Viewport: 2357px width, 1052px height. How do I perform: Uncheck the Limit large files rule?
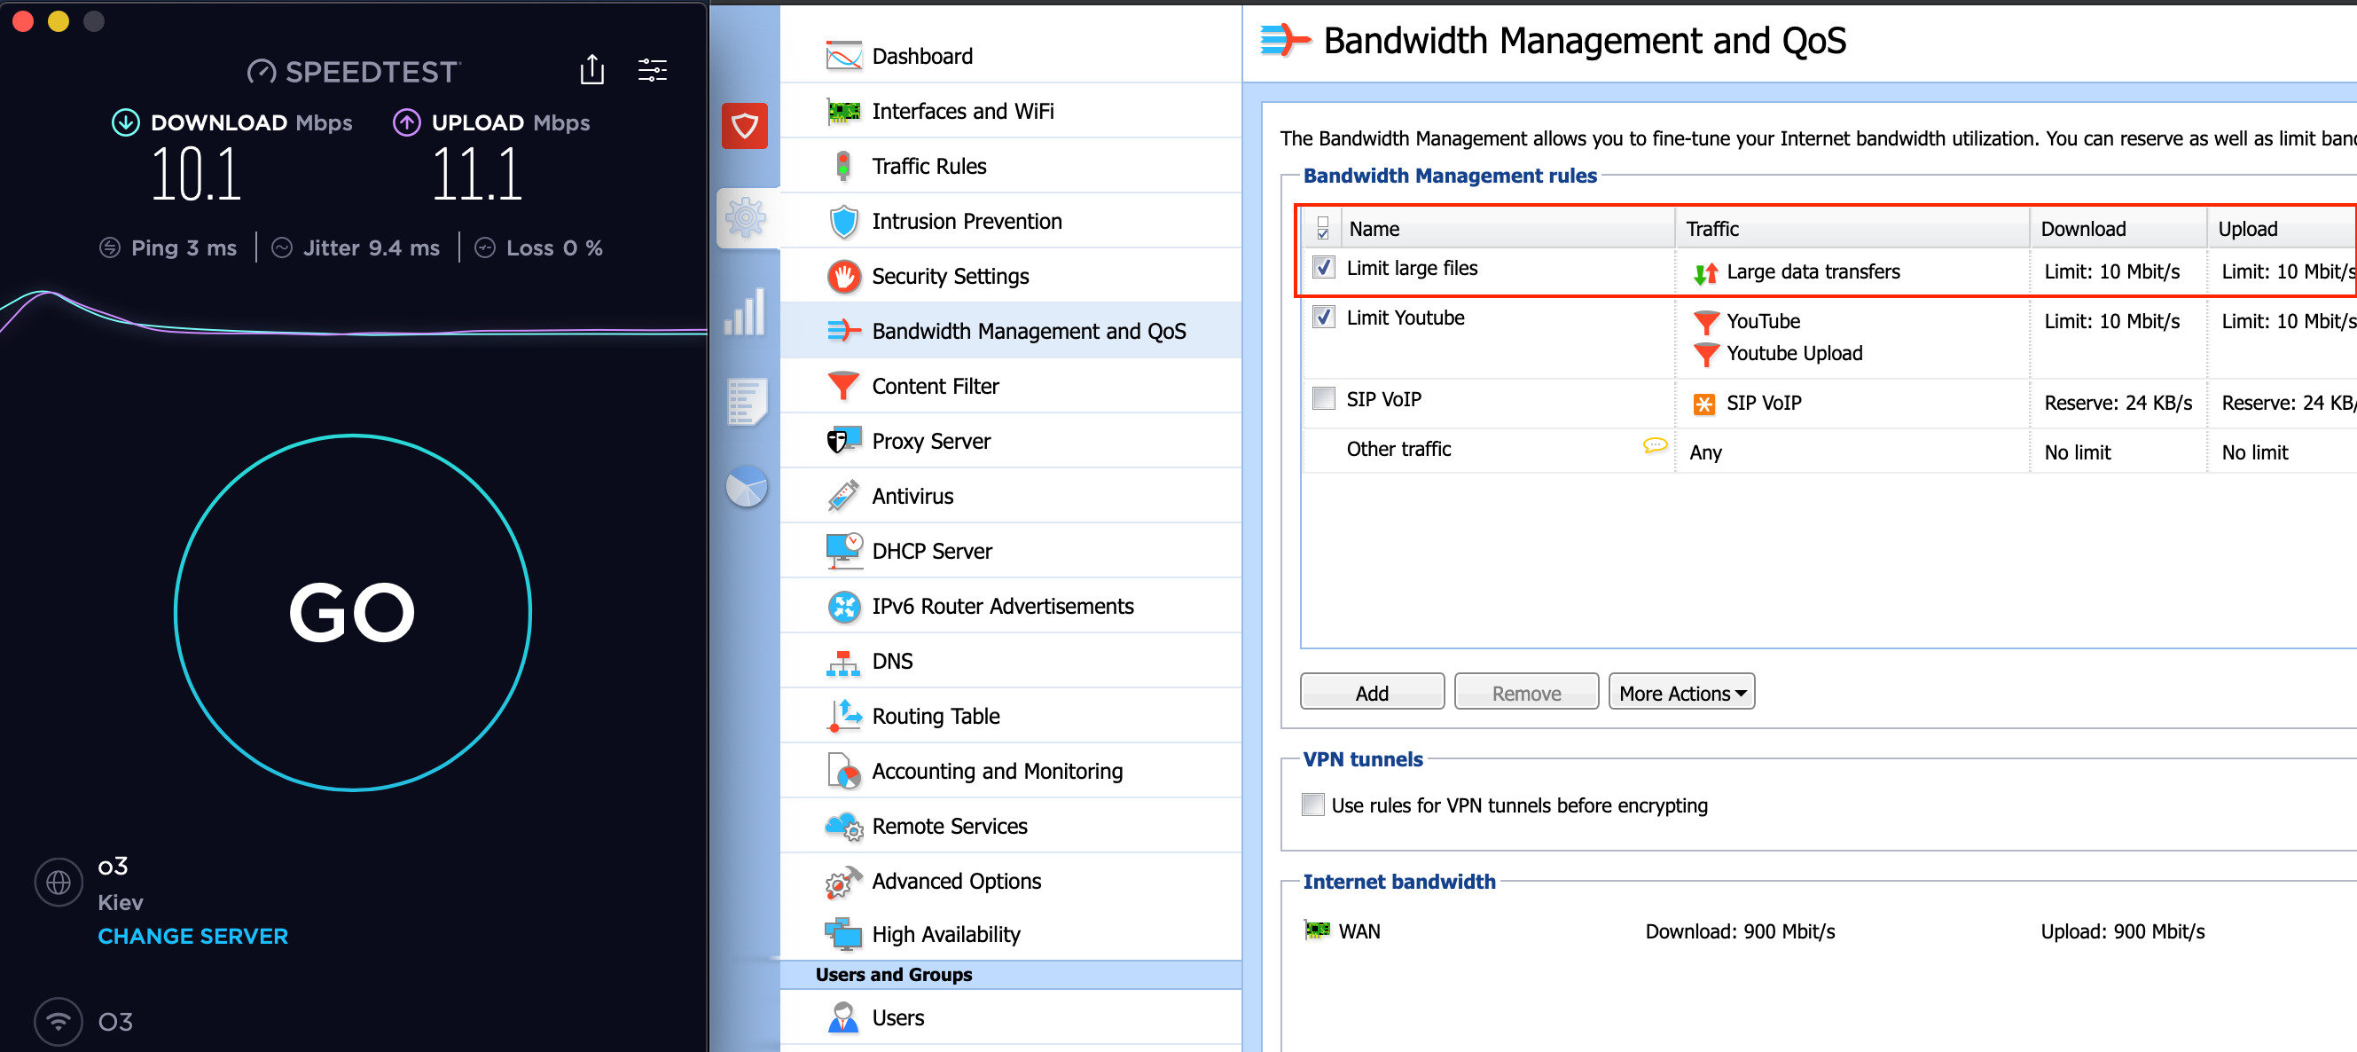(x=1323, y=267)
